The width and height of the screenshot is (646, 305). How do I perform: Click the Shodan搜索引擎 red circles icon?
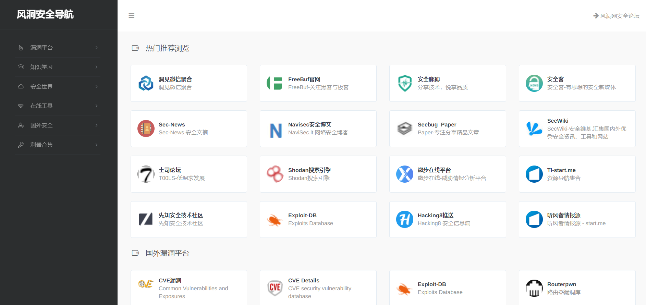tap(275, 174)
